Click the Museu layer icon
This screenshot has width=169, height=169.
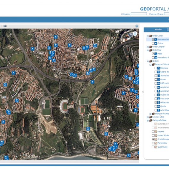[x=158, y=79]
